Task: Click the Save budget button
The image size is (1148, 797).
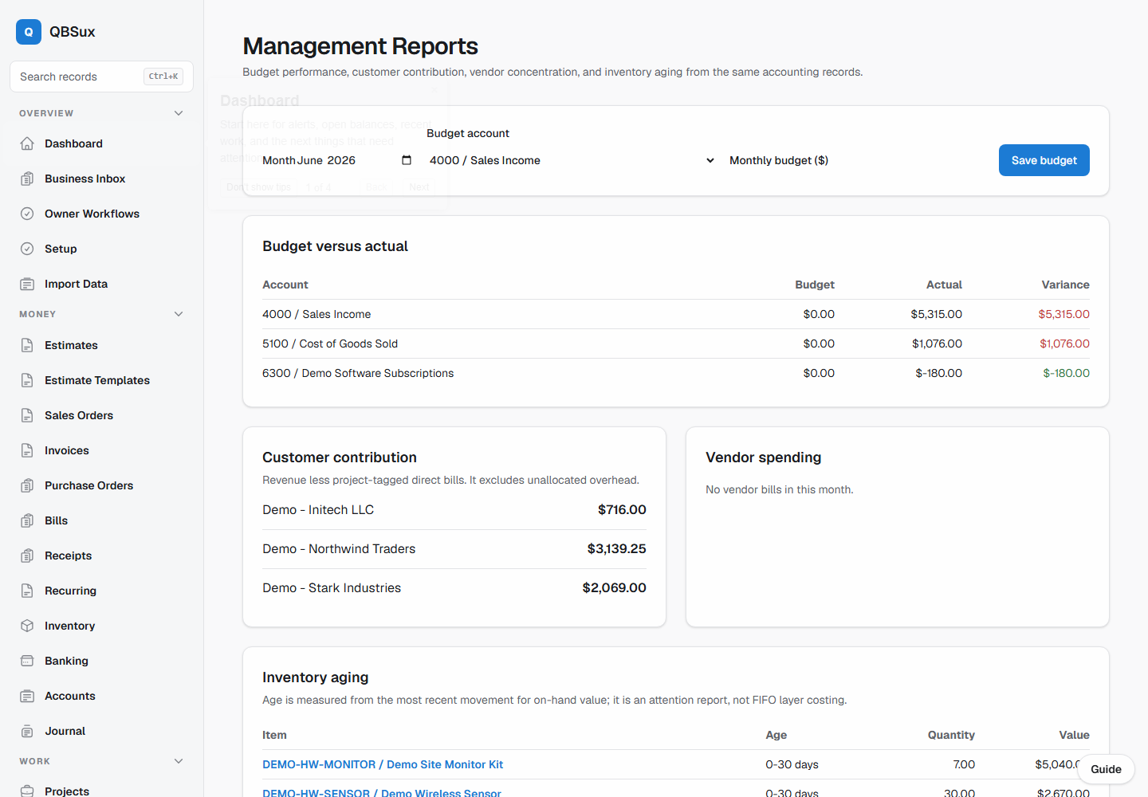Action: tap(1044, 160)
